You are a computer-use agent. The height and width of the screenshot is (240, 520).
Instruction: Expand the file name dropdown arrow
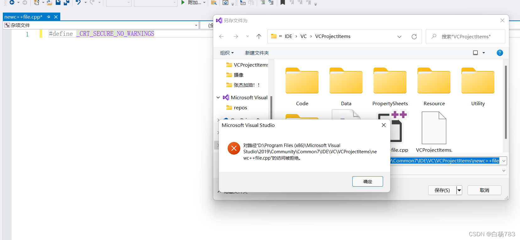(504, 161)
